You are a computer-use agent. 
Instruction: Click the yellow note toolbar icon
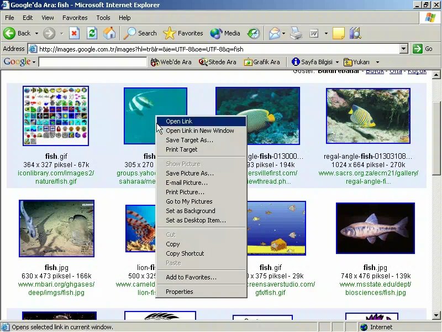point(338,33)
